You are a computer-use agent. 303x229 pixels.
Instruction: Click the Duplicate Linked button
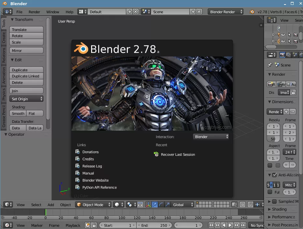(x=26, y=76)
